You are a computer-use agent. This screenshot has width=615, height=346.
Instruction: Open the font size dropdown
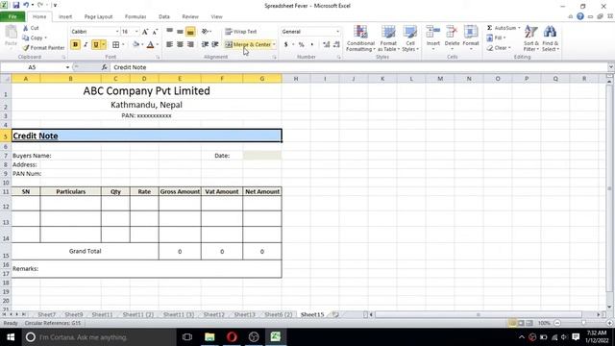pos(136,32)
